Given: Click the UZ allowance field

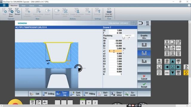Looking at the screenshot, I should click(115, 72).
